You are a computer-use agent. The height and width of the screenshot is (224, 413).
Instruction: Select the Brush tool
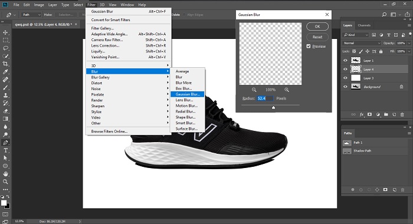tap(5, 87)
